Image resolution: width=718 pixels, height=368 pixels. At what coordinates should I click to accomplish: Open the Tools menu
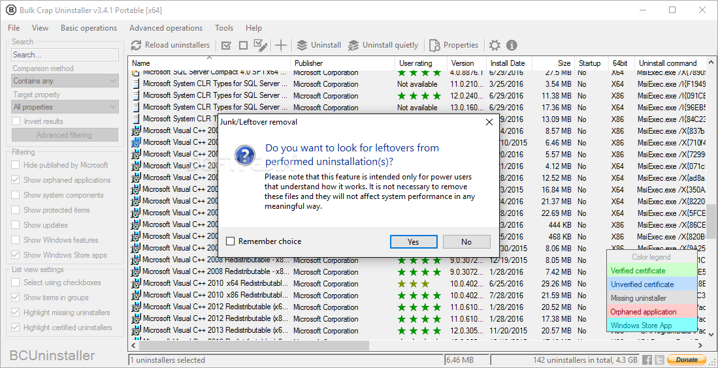pos(224,28)
